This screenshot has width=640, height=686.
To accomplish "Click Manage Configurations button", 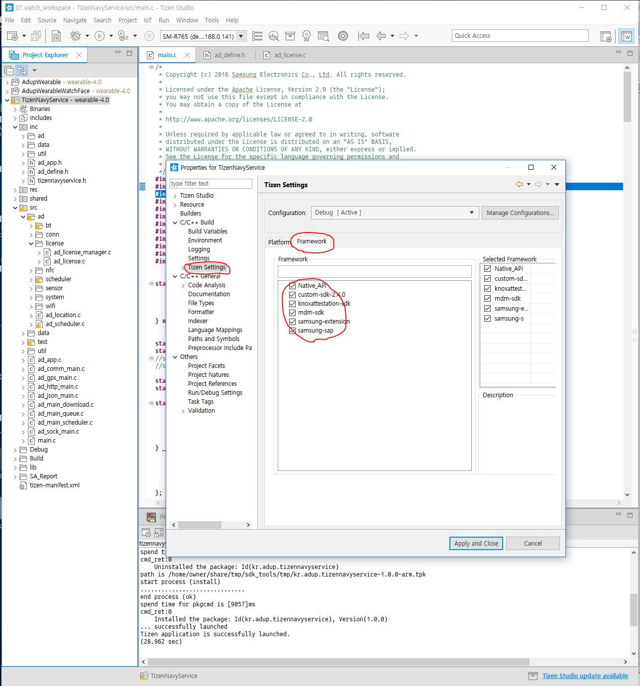I will pyautogui.click(x=520, y=213).
